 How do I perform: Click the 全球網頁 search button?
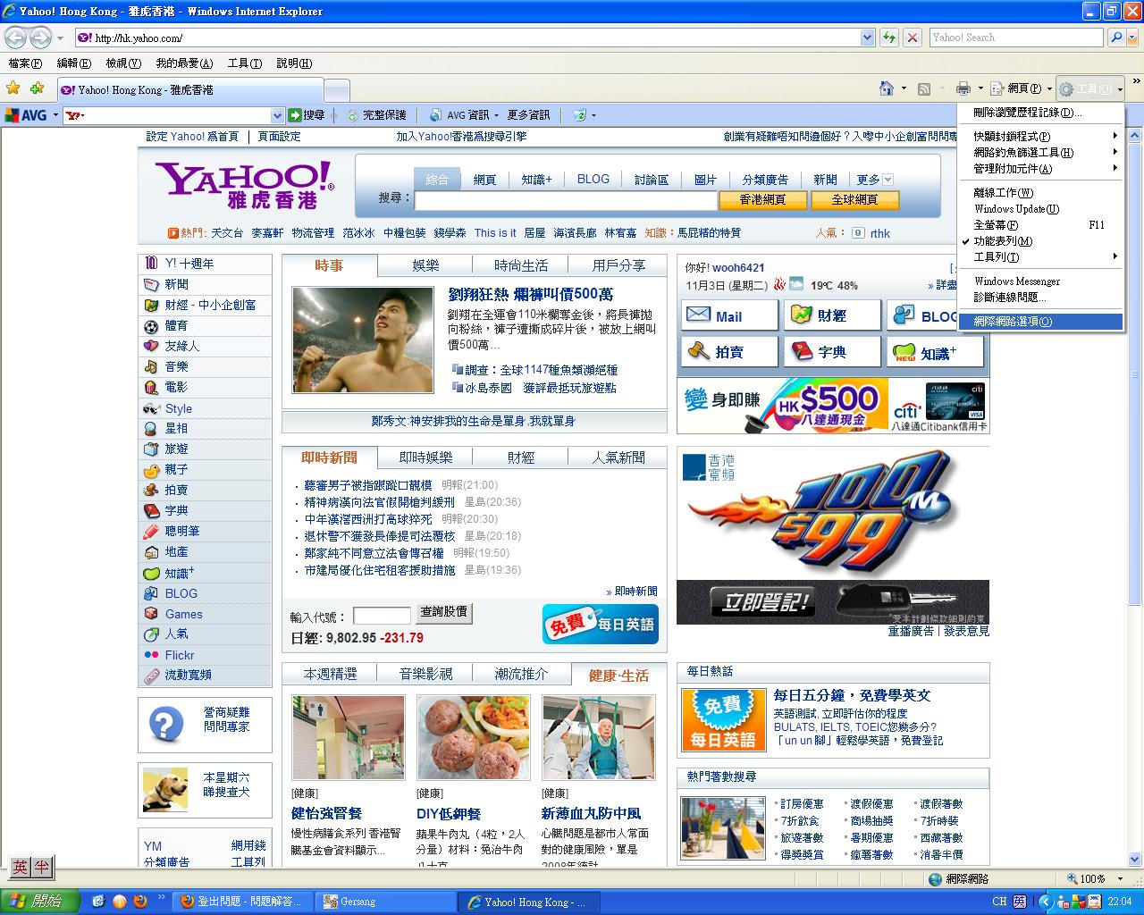point(854,199)
